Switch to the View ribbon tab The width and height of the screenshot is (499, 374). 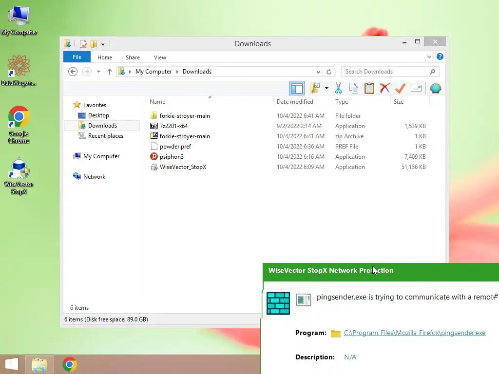pyautogui.click(x=160, y=57)
